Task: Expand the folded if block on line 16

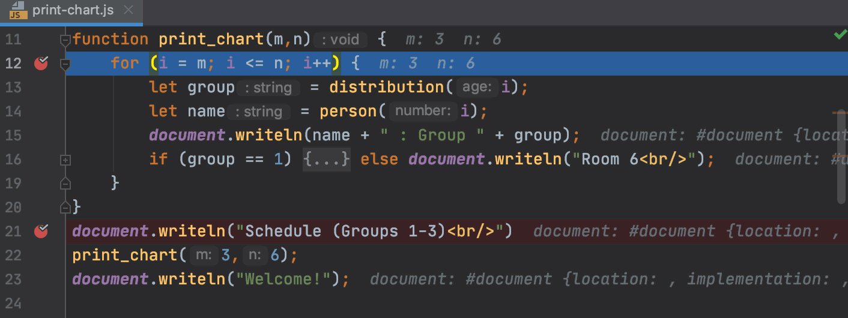Action: [x=65, y=160]
